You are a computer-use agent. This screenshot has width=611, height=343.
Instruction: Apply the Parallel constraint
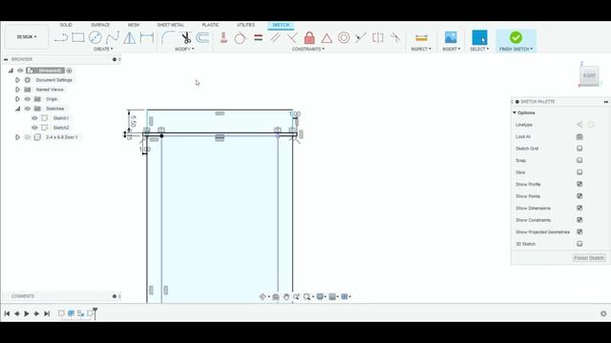click(x=275, y=38)
